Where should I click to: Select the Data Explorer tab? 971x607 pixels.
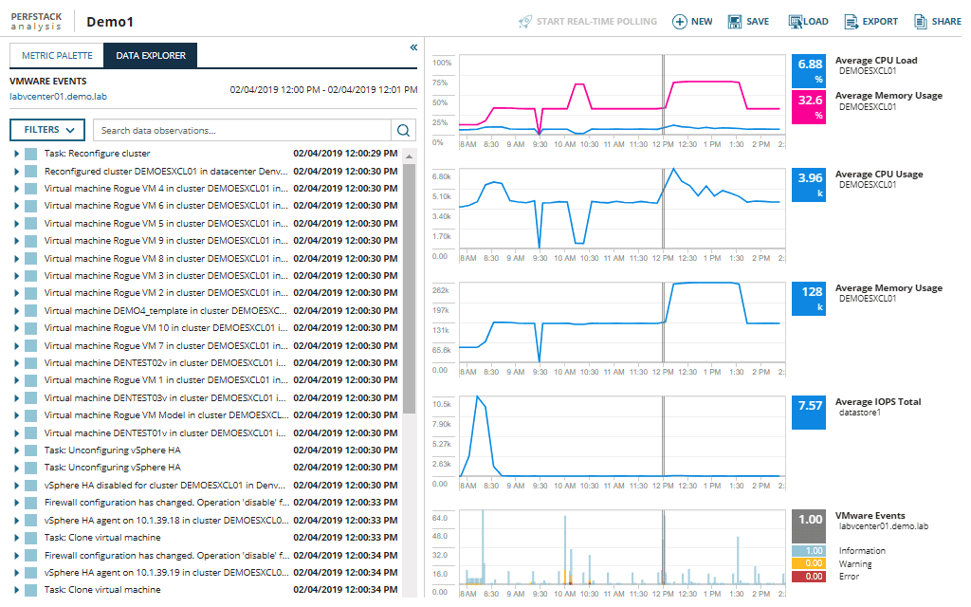click(151, 56)
